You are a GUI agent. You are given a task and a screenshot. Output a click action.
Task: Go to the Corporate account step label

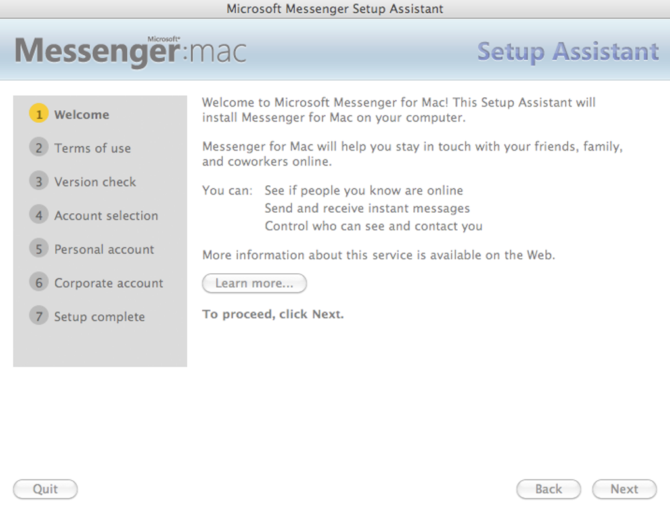[x=108, y=283]
